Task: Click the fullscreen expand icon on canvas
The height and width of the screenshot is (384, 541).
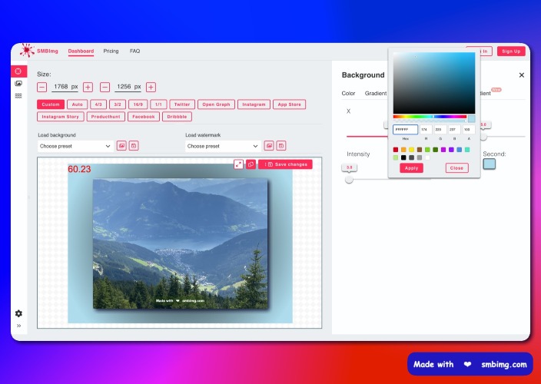Action: tap(238, 164)
